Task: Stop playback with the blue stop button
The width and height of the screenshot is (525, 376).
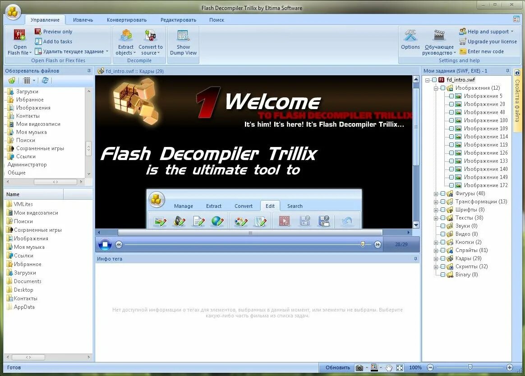Action: [x=105, y=244]
